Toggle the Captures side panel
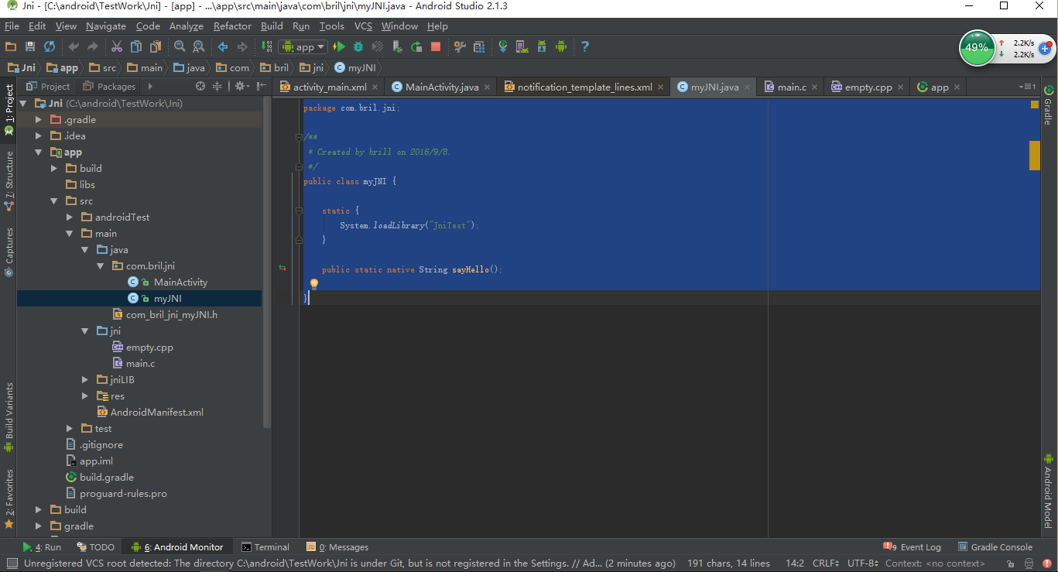The height and width of the screenshot is (572, 1058). point(9,252)
